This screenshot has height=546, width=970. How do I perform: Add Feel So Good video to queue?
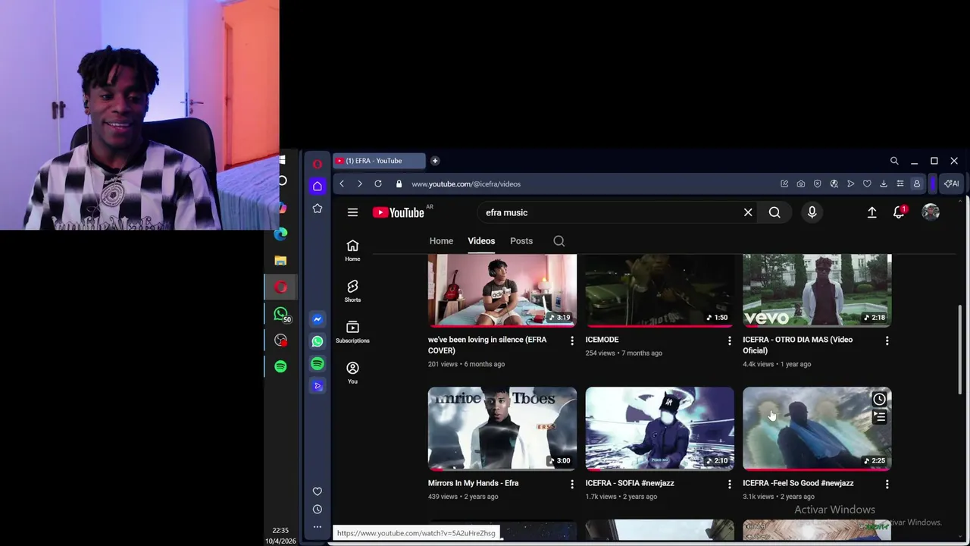(879, 417)
